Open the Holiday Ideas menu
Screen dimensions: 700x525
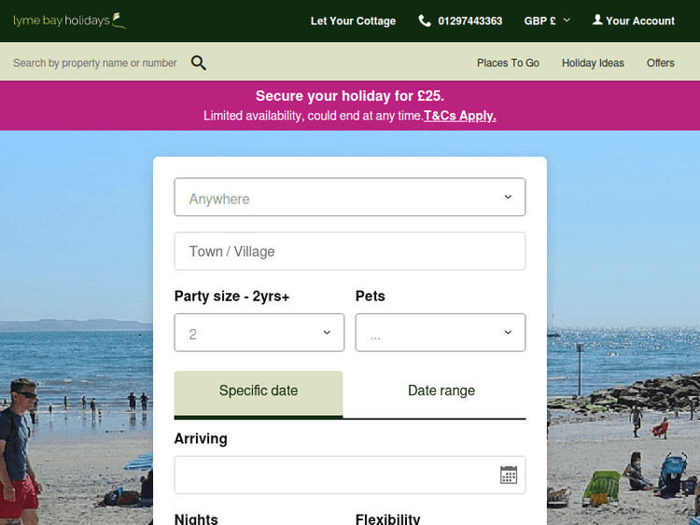pos(593,63)
